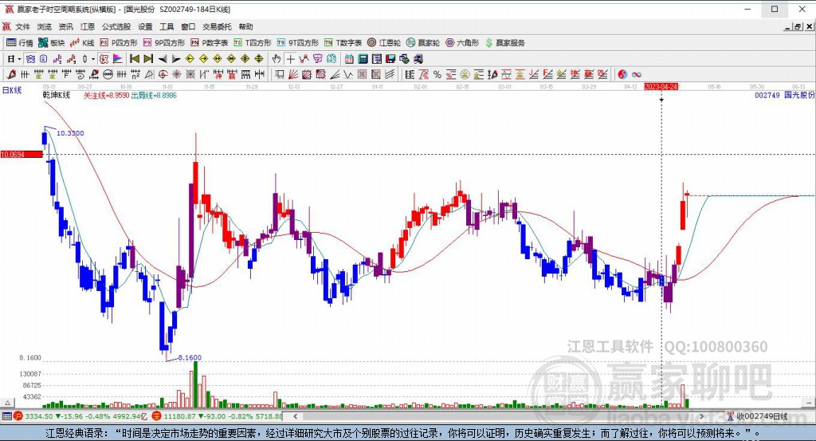Click the 002749 国光股份 stock label
This screenshot has height=441, width=816.
coord(785,95)
